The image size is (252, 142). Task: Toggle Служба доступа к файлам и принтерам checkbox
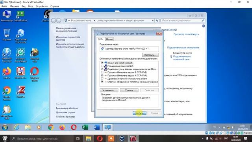[102, 69]
